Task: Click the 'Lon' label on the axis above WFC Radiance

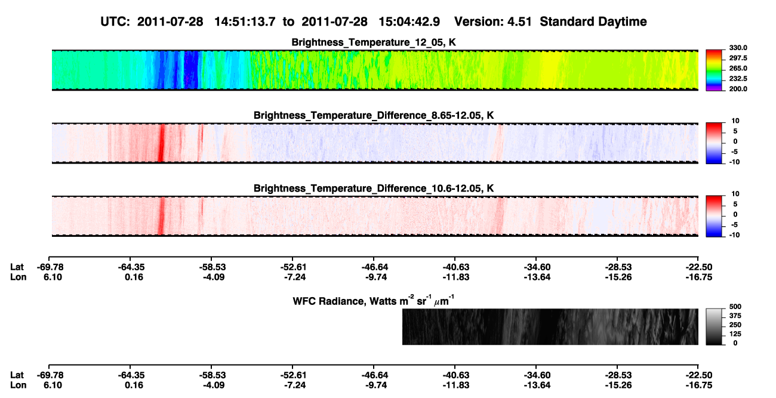Action: (17, 277)
